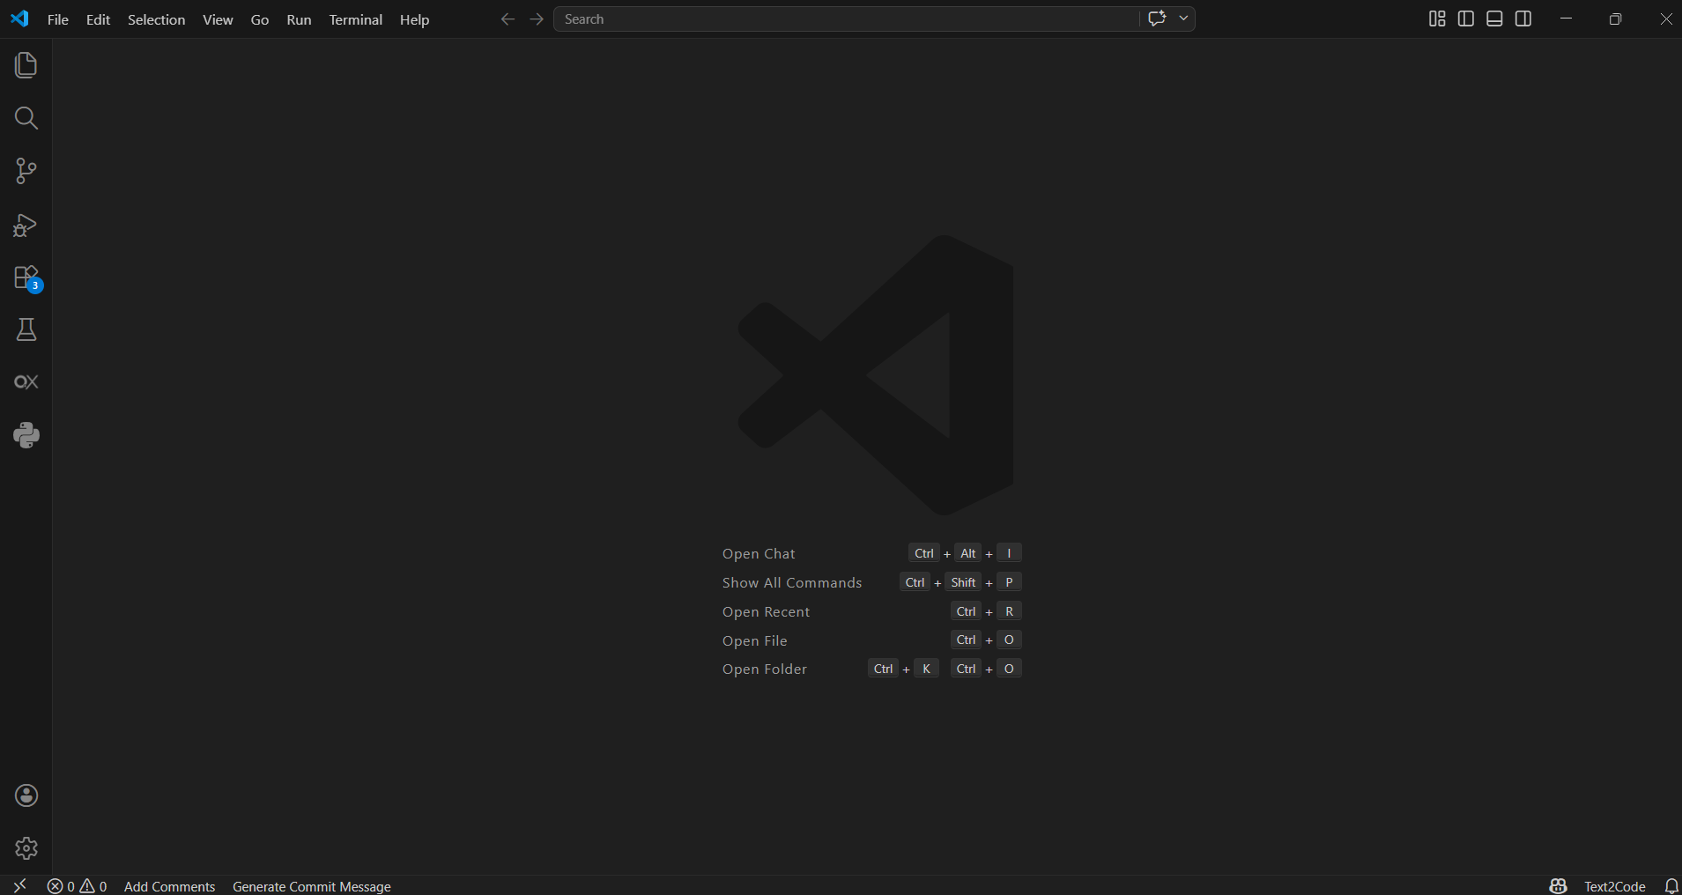Image resolution: width=1682 pixels, height=895 pixels.
Task: Toggle the secondary side bar
Action: (x=1523, y=18)
